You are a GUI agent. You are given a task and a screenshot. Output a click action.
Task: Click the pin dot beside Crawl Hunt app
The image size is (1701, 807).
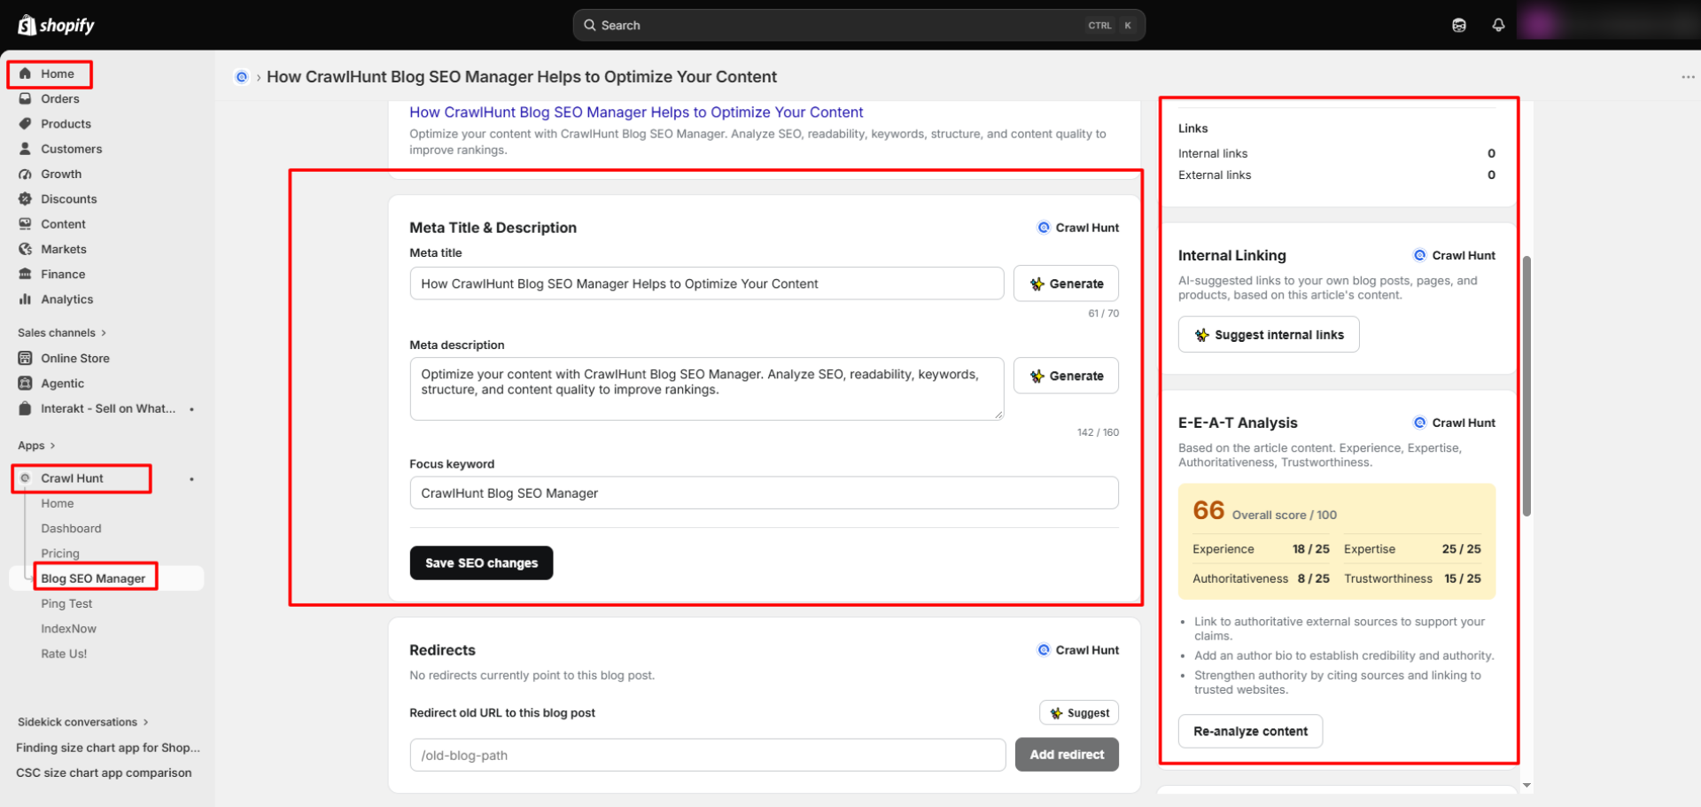point(191,479)
